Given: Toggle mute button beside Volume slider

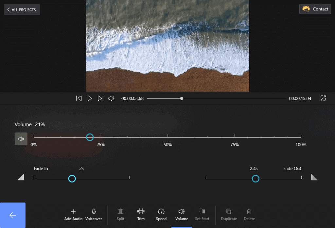Looking at the screenshot, I should (x=21, y=139).
